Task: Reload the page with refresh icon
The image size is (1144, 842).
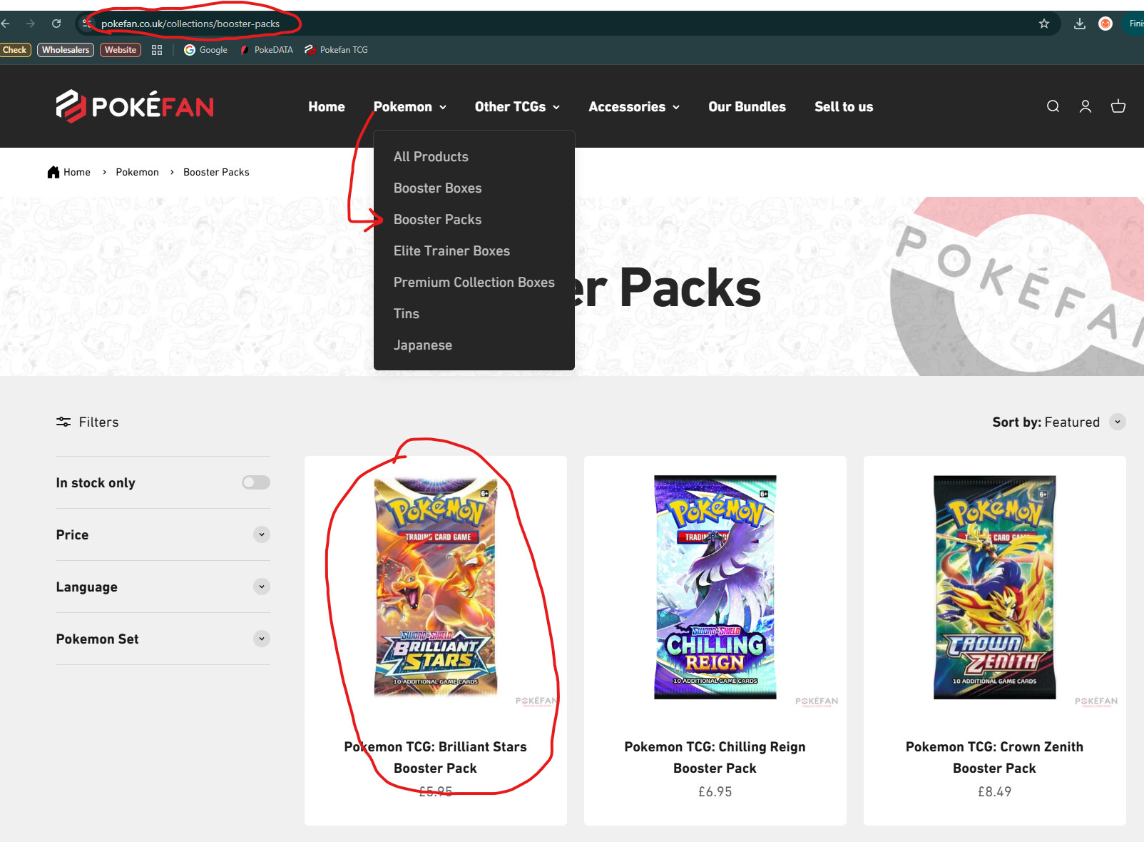Action: click(56, 24)
